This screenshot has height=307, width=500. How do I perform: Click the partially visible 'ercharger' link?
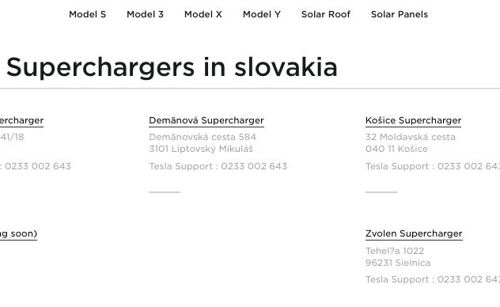pos(21,120)
